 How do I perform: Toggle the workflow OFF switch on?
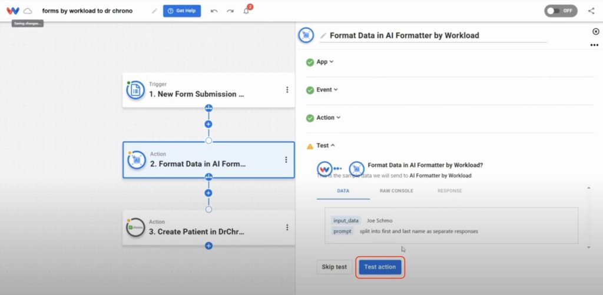[x=561, y=11]
